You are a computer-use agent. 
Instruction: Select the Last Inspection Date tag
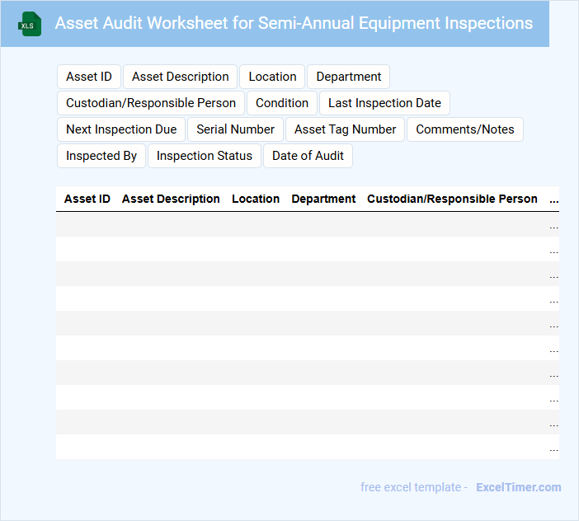click(x=384, y=103)
